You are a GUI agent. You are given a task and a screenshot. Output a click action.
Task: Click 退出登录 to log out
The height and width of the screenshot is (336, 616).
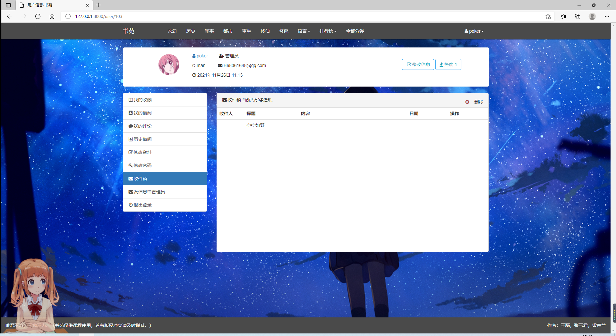click(x=165, y=205)
